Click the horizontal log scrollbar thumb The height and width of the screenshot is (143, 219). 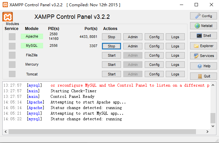[x=102, y=131]
